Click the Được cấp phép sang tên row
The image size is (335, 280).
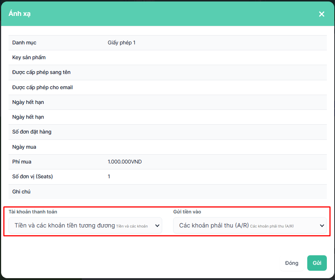41,72
